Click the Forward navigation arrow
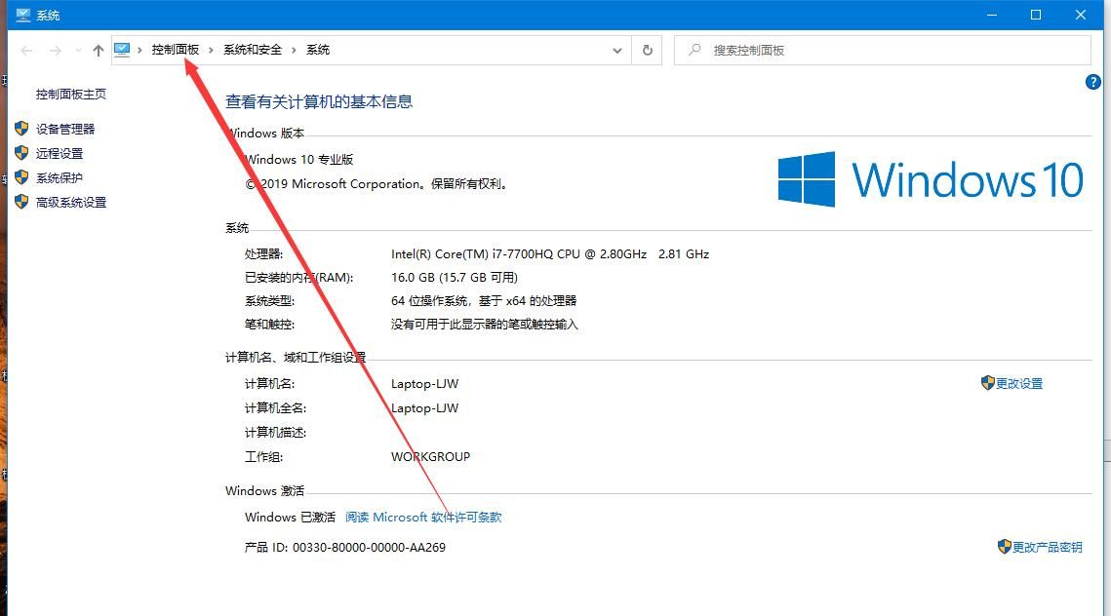The height and width of the screenshot is (616, 1111). point(56,51)
